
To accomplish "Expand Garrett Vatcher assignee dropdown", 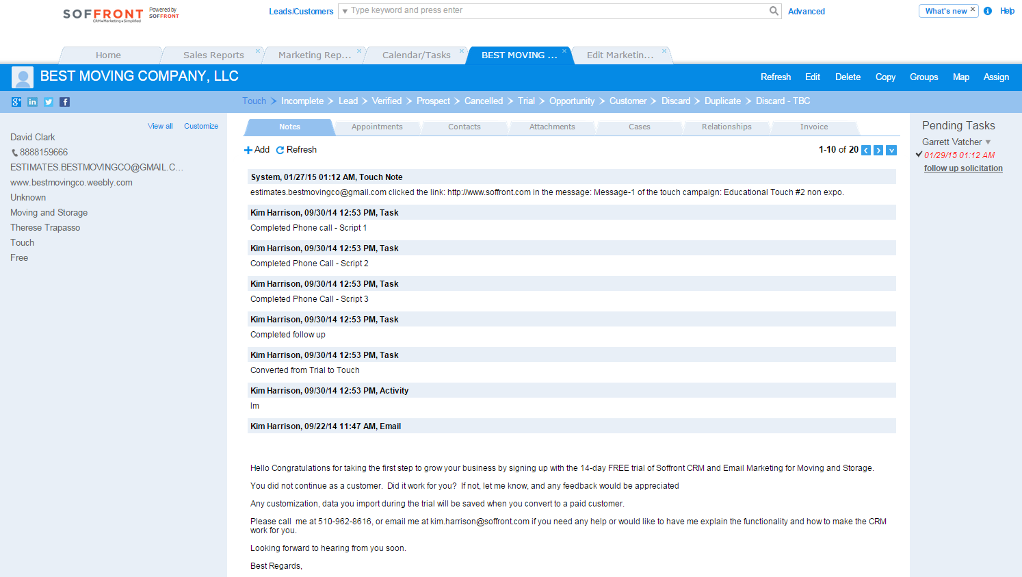I will [x=988, y=142].
